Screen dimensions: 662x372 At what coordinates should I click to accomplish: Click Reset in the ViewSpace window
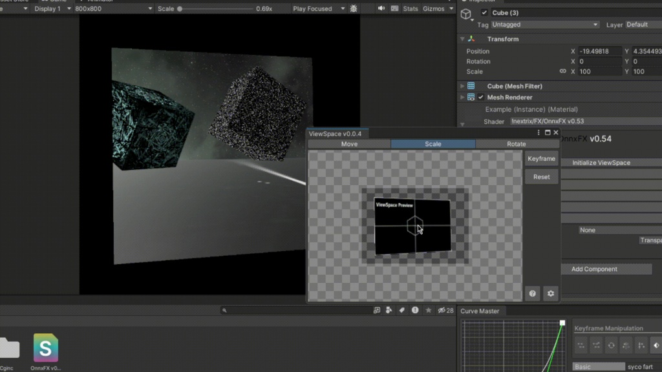(541, 176)
